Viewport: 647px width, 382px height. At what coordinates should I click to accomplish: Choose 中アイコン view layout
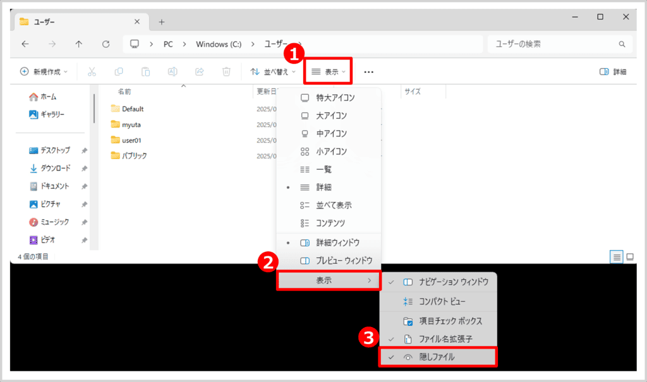click(x=329, y=134)
